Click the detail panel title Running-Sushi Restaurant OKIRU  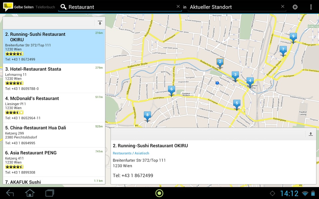point(150,146)
